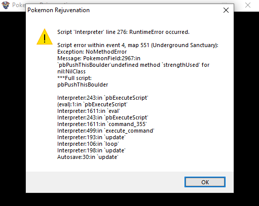
Task: Click the "nil:NilClass" text
Action: coord(71,71)
